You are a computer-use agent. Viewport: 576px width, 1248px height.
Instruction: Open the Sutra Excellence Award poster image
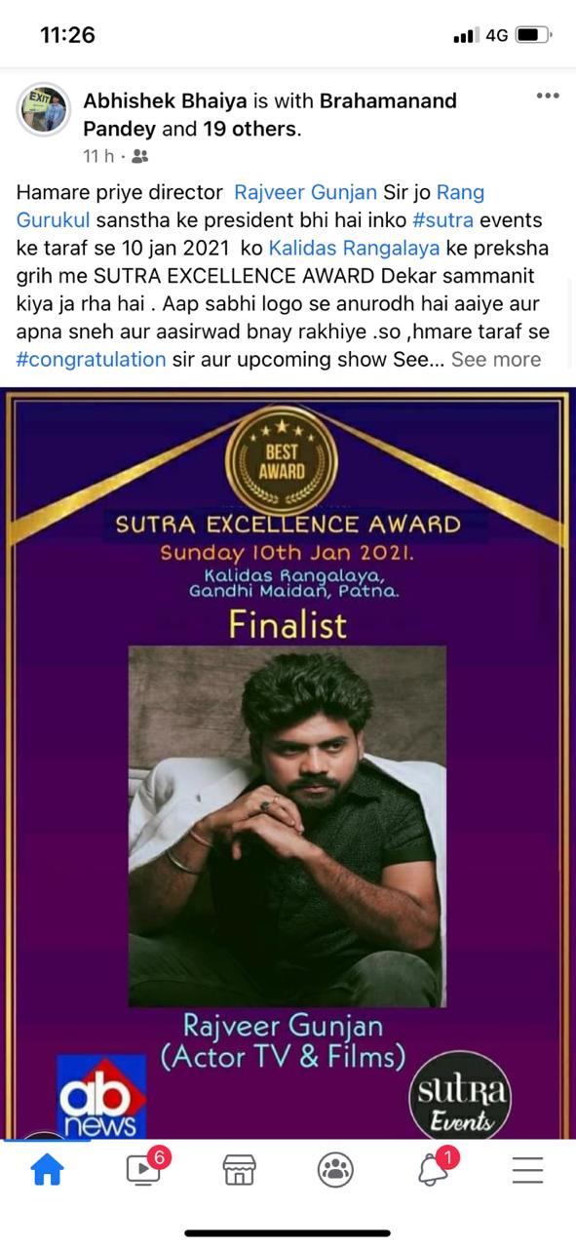pyautogui.click(x=288, y=762)
